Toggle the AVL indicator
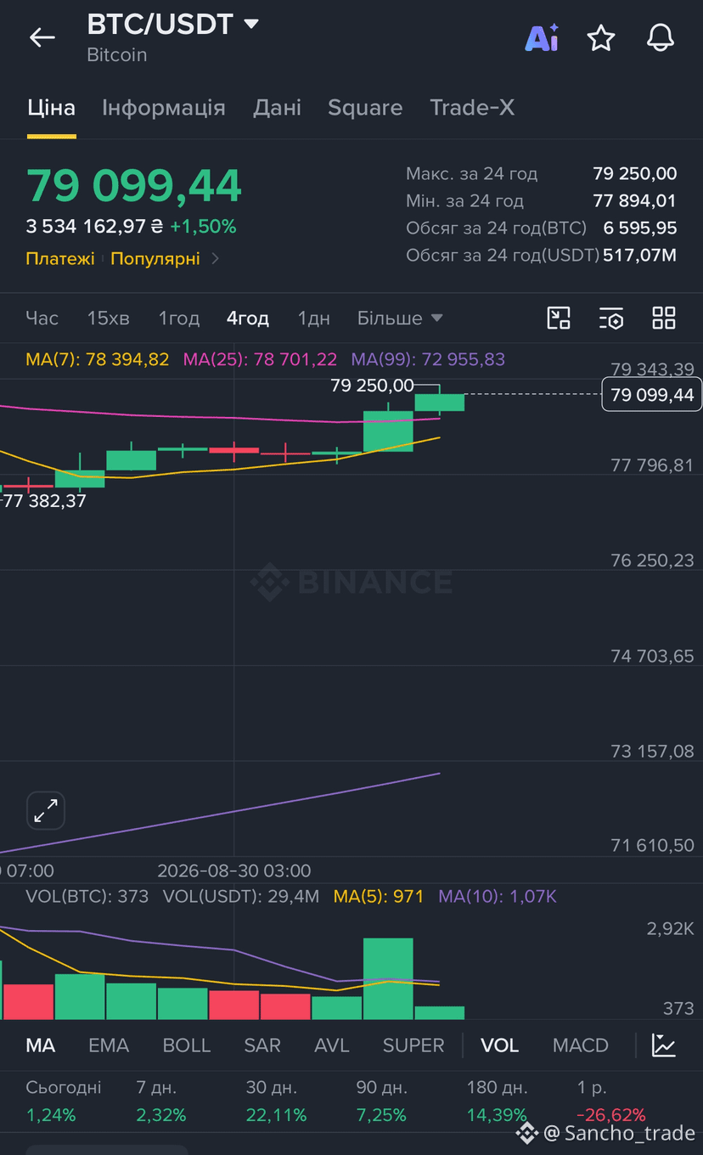 tap(332, 1045)
